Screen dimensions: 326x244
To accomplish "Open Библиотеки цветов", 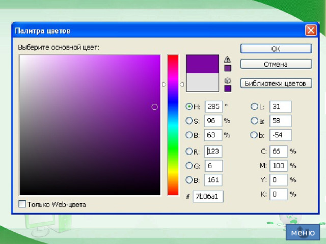I will coord(276,83).
